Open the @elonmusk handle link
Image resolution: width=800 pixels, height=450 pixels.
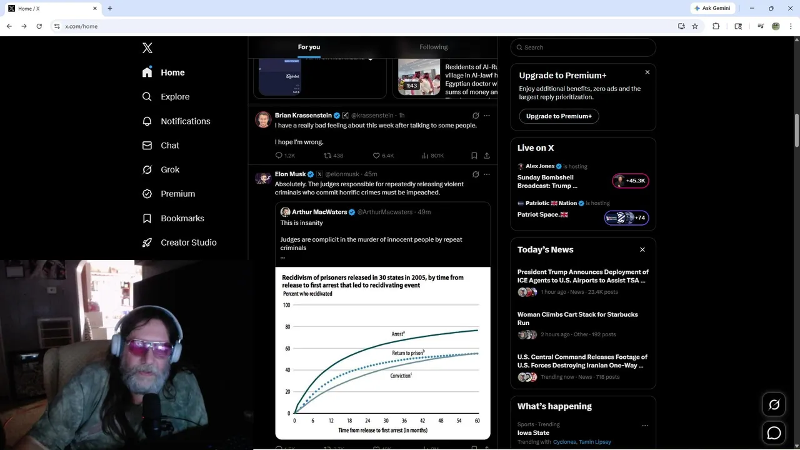(x=342, y=174)
